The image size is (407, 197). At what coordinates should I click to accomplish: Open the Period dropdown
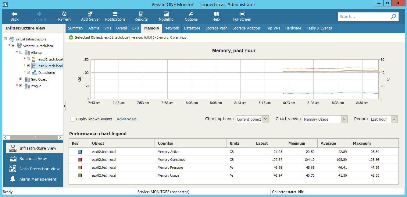[384, 119]
